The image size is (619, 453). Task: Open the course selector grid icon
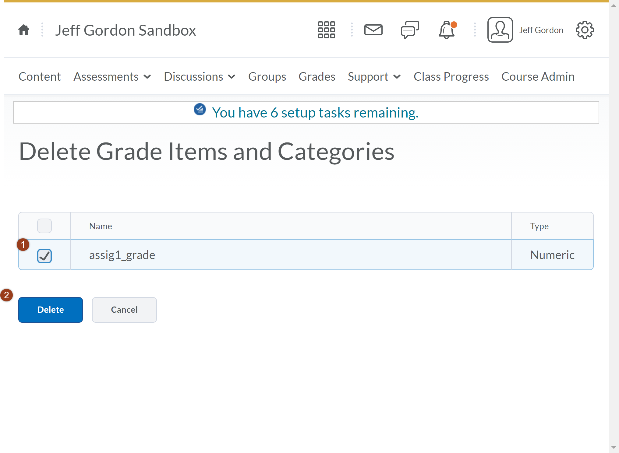tap(326, 30)
